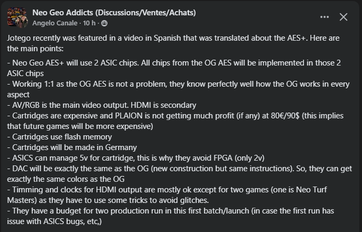Dismiss the post with the X icon
Viewport: 362px width, 232px height.
343,17
